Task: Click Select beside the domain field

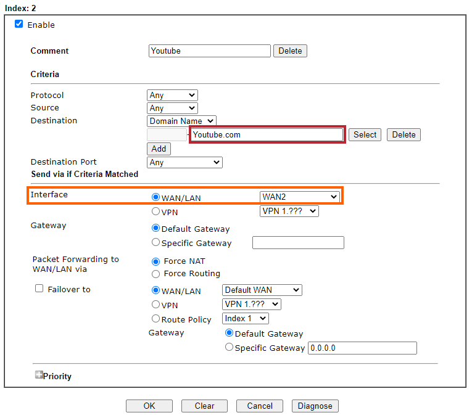Action: pos(365,134)
